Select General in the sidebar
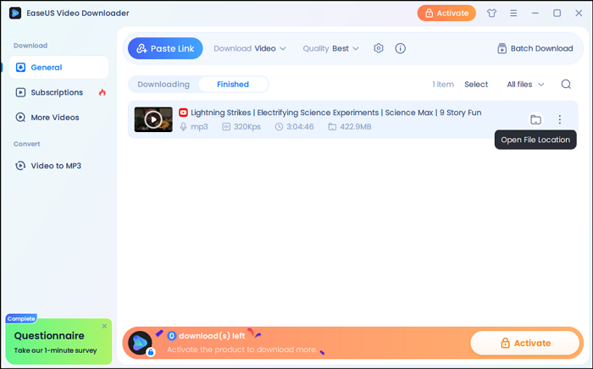The image size is (593, 369). click(58, 67)
